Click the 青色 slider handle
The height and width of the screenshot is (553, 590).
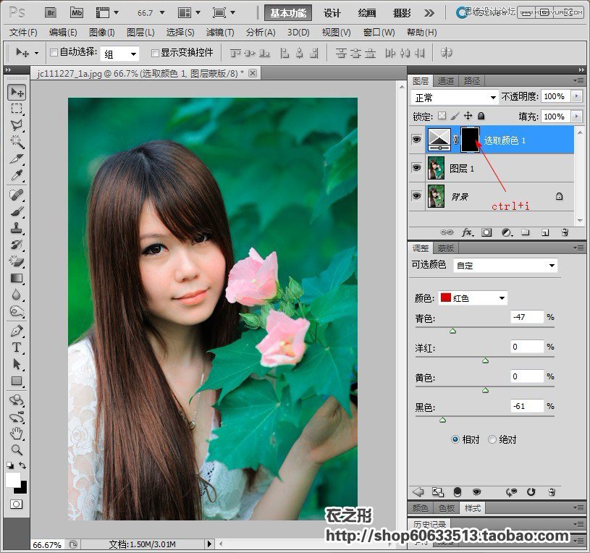point(452,331)
